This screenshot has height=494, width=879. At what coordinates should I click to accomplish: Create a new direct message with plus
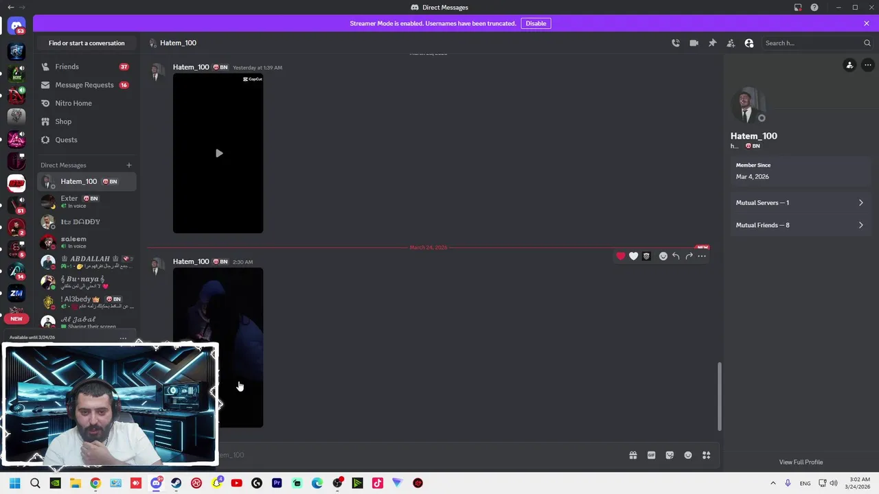coord(128,165)
